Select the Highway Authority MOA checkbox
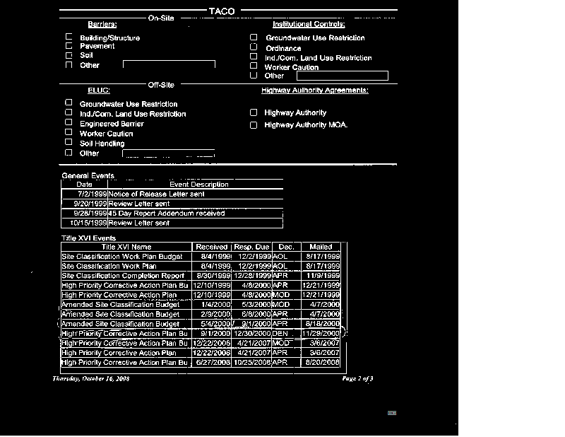The height and width of the screenshot is (437, 565). point(254,125)
